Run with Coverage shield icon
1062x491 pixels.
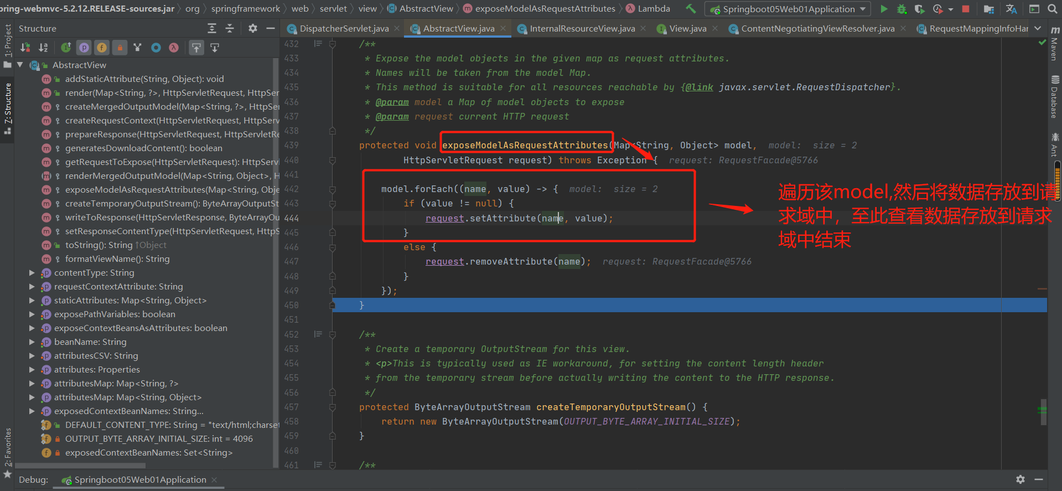coord(919,9)
